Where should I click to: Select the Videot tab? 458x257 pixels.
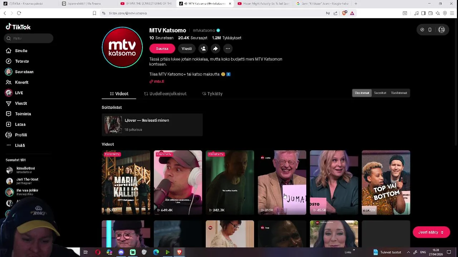click(119, 94)
